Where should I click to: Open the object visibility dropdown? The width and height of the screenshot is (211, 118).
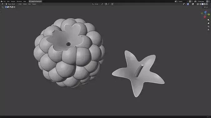(184, 4)
